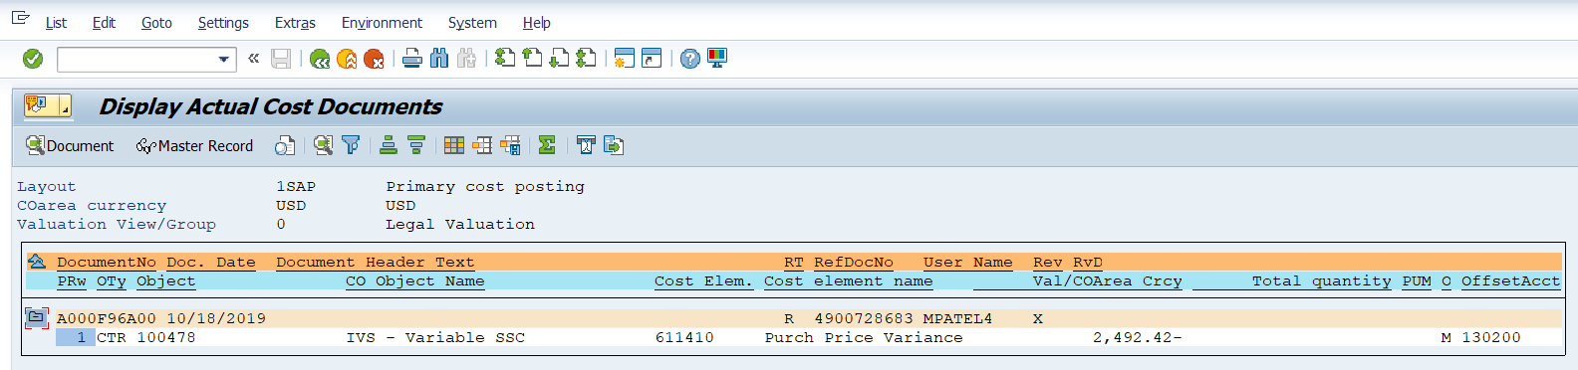Click the RefDocNo column header
The width and height of the screenshot is (1578, 370).
click(x=854, y=263)
